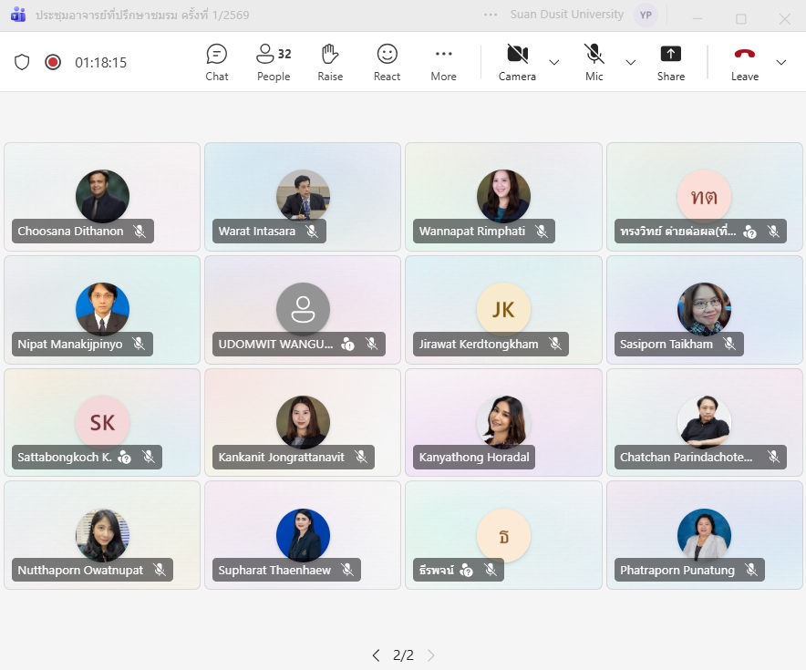Leave the meeting
Image resolution: width=806 pixels, height=670 pixels.
coord(745,63)
